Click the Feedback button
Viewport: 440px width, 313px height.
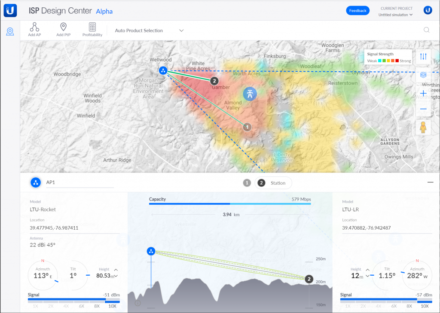(357, 11)
